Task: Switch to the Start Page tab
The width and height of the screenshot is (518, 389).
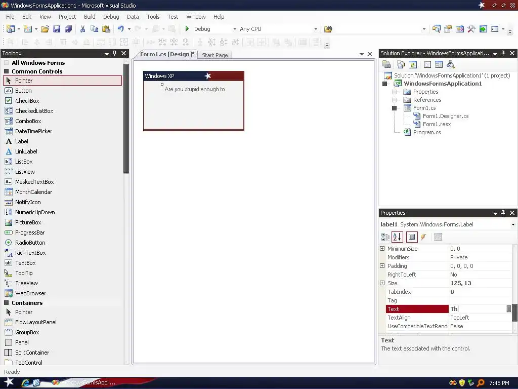Action: click(x=214, y=55)
